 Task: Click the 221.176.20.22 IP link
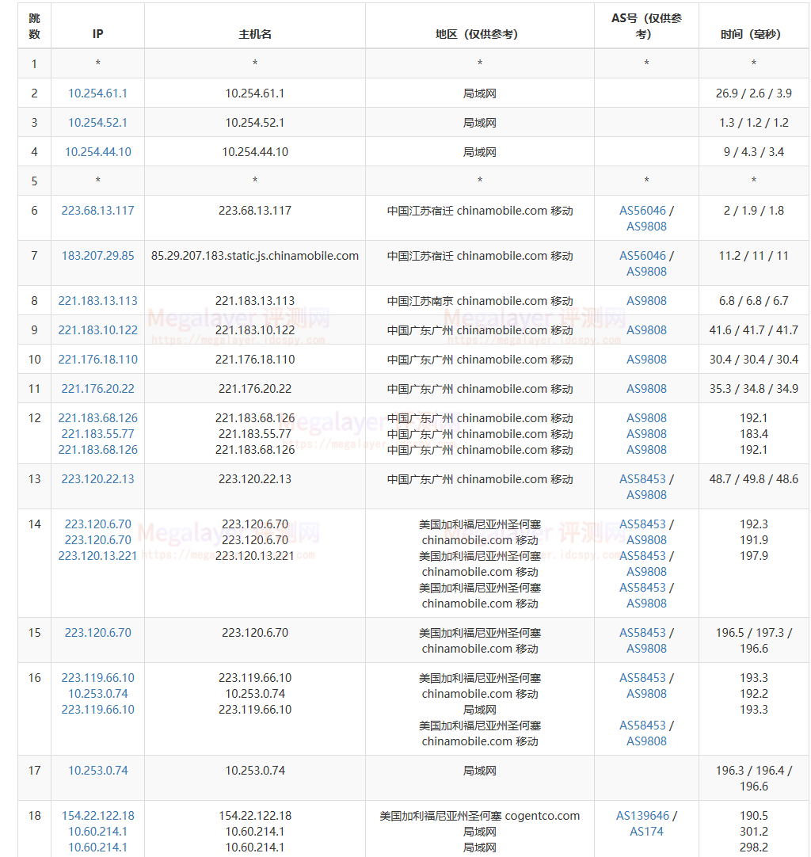click(x=97, y=389)
